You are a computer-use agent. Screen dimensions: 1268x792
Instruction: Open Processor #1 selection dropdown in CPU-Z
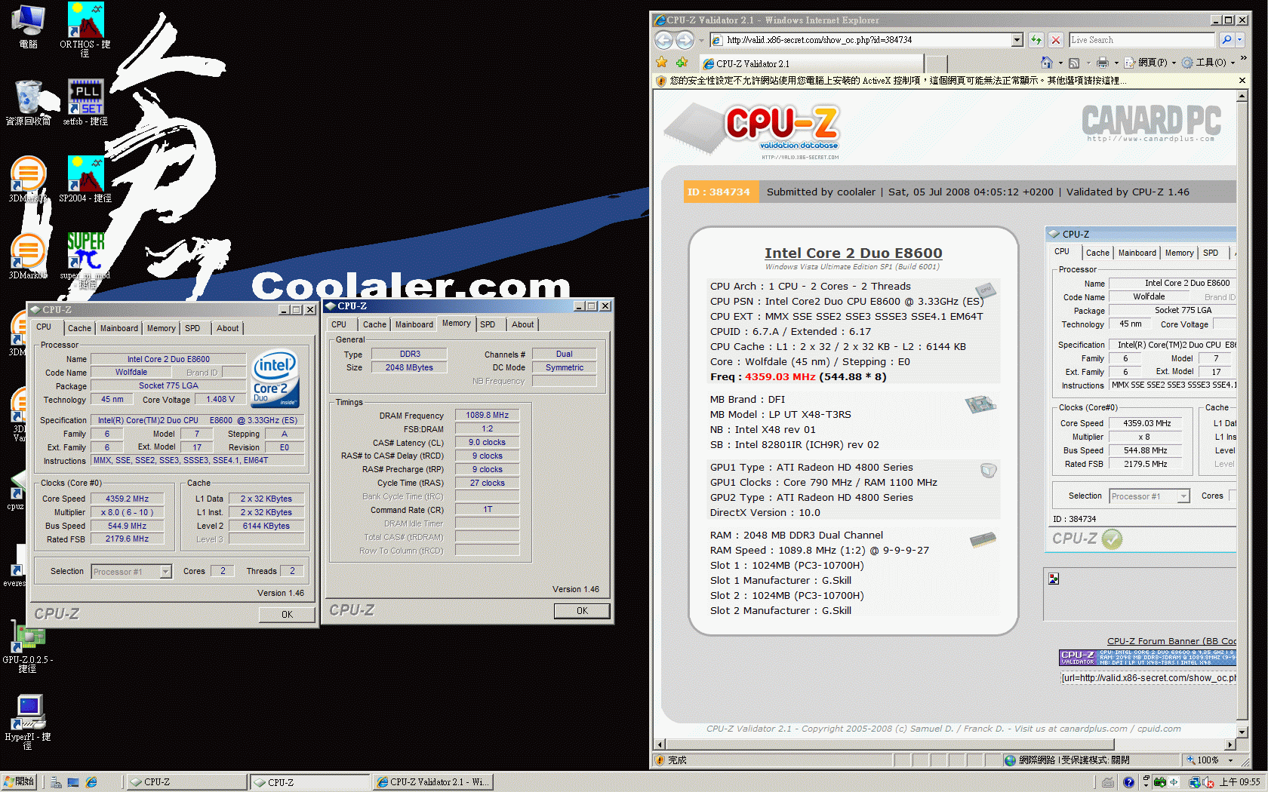pos(165,572)
